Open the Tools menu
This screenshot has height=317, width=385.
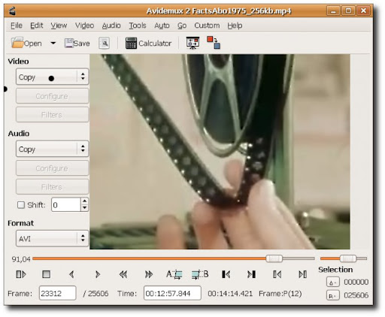(138, 26)
